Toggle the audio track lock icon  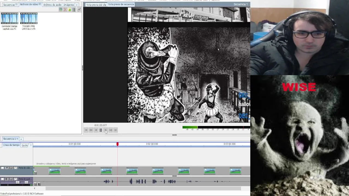(x=16, y=179)
